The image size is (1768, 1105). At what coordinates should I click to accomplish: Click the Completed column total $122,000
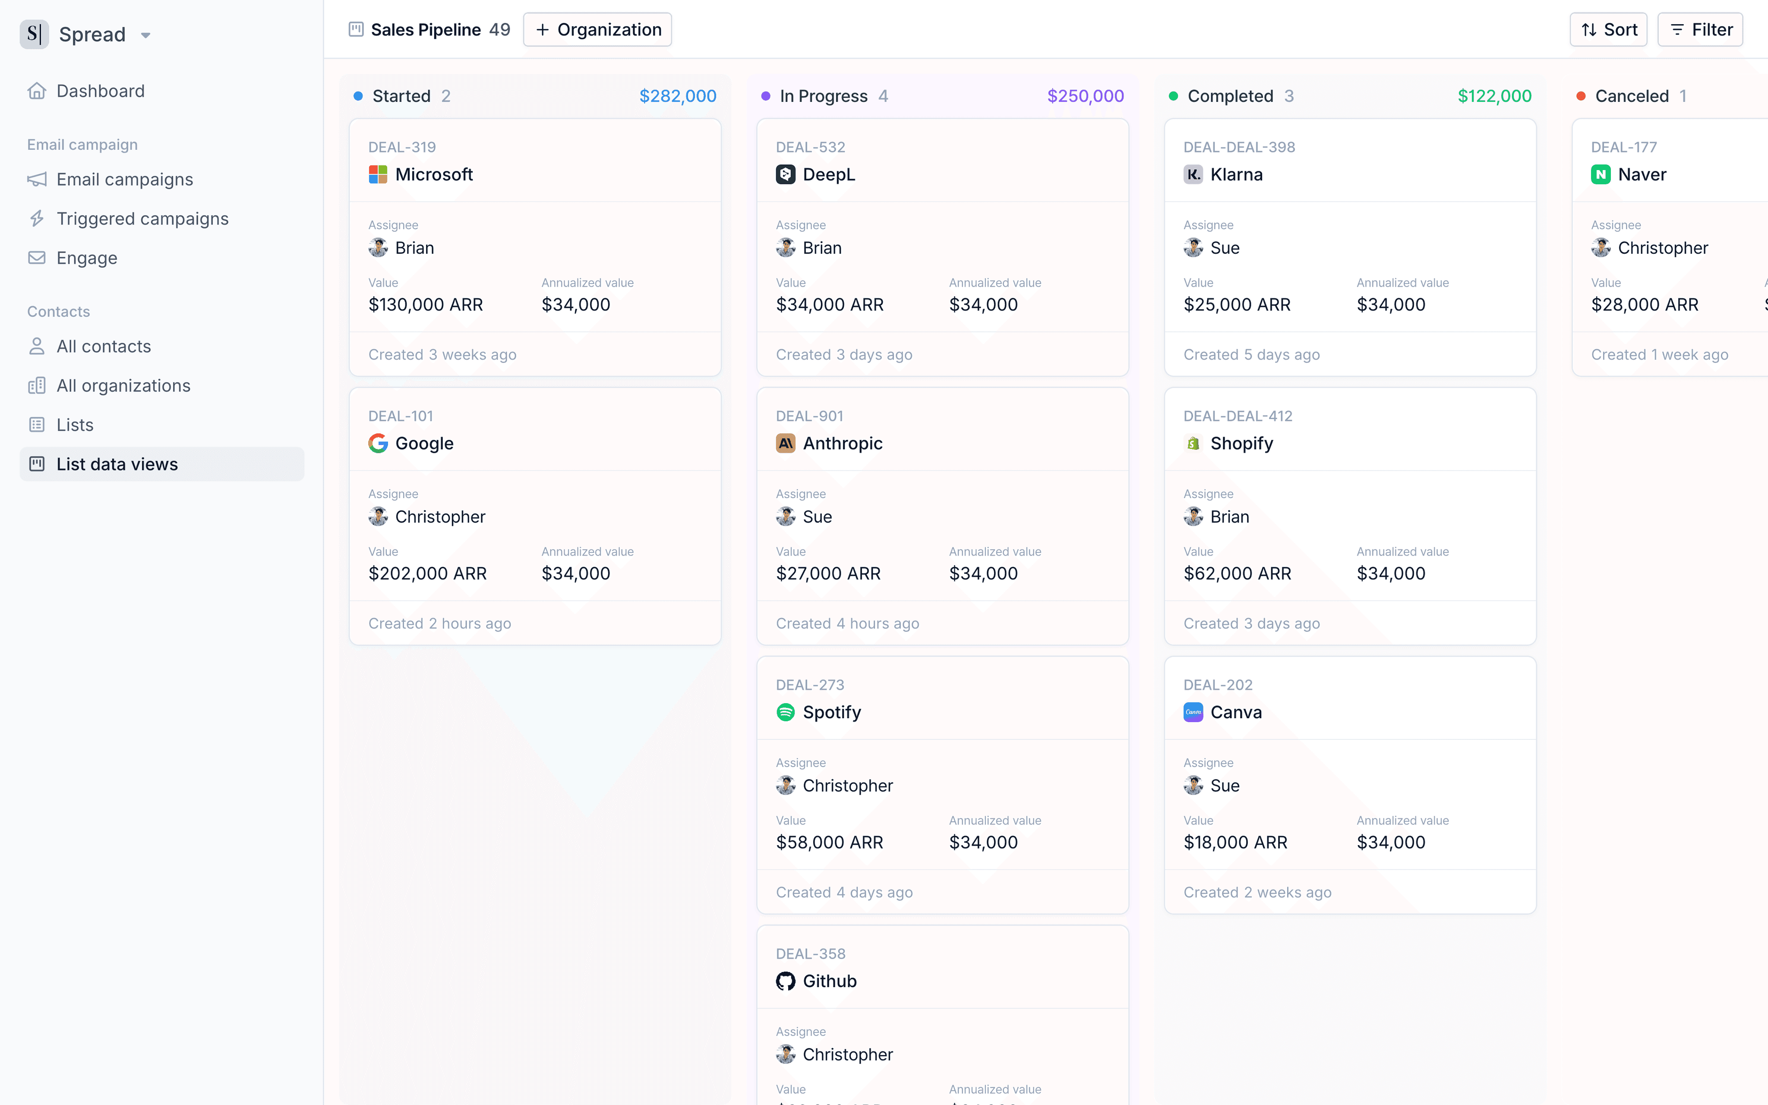tap(1494, 96)
